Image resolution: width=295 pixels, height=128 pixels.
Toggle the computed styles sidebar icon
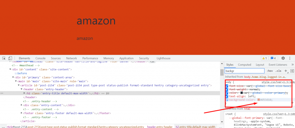(292, 71)
